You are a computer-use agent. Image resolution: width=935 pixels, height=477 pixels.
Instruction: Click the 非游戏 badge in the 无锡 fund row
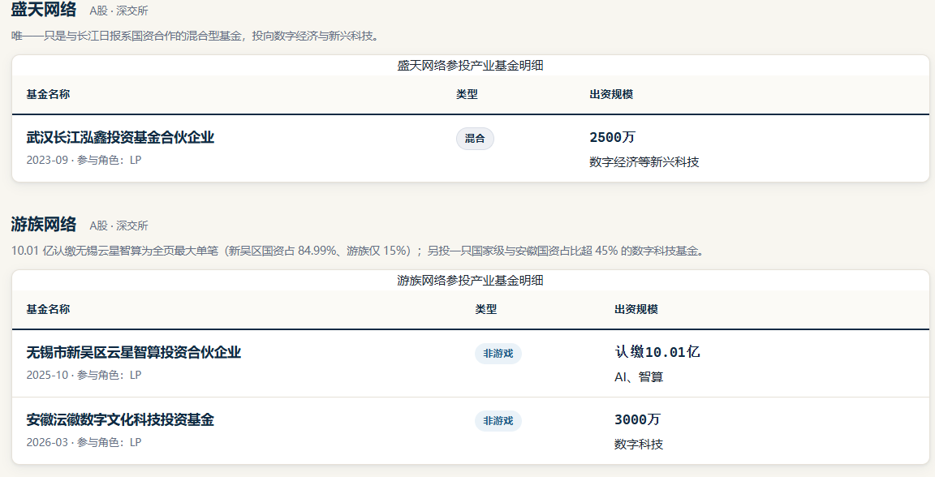click(x=498, y=354)
